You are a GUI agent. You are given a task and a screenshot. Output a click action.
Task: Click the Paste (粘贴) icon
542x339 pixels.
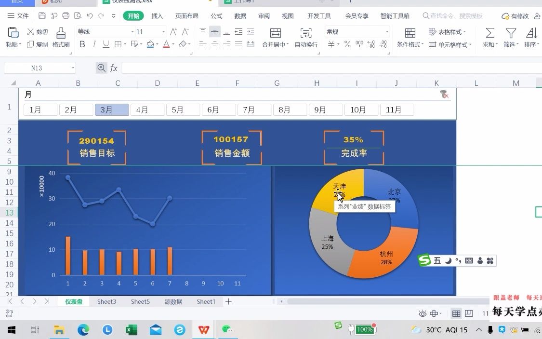[x=13, y=33]
